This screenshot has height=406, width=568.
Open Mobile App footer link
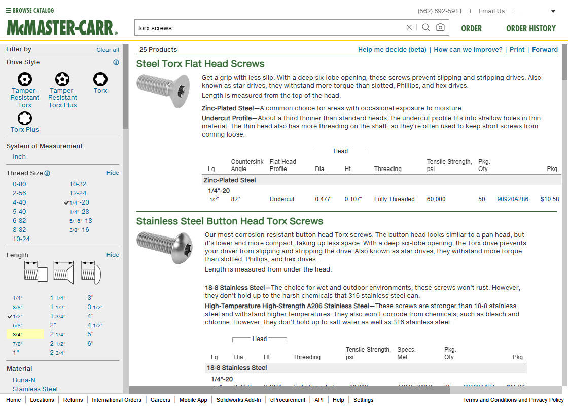click(x=193, y=400)
